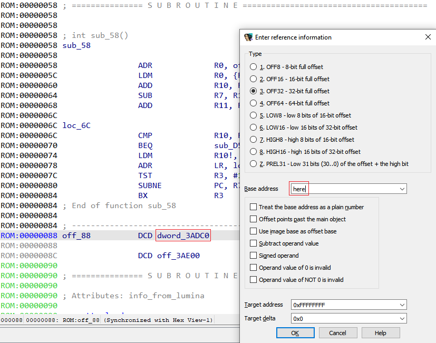
Task: Open Help for reference information dialog
Action: tap(381, 332)
